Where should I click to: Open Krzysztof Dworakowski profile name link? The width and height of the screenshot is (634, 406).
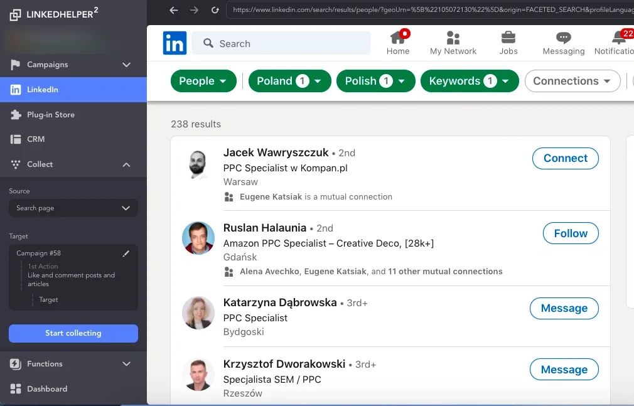pos(284,365)
